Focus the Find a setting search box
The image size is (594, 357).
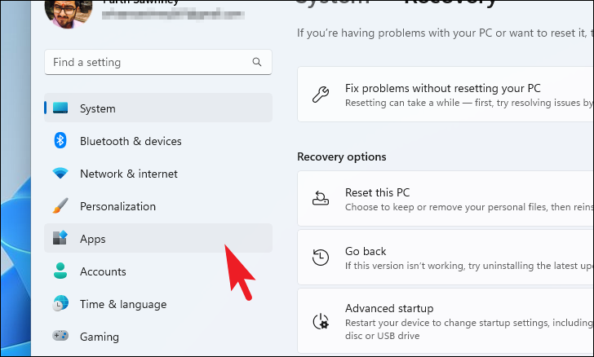pos(158,62)
